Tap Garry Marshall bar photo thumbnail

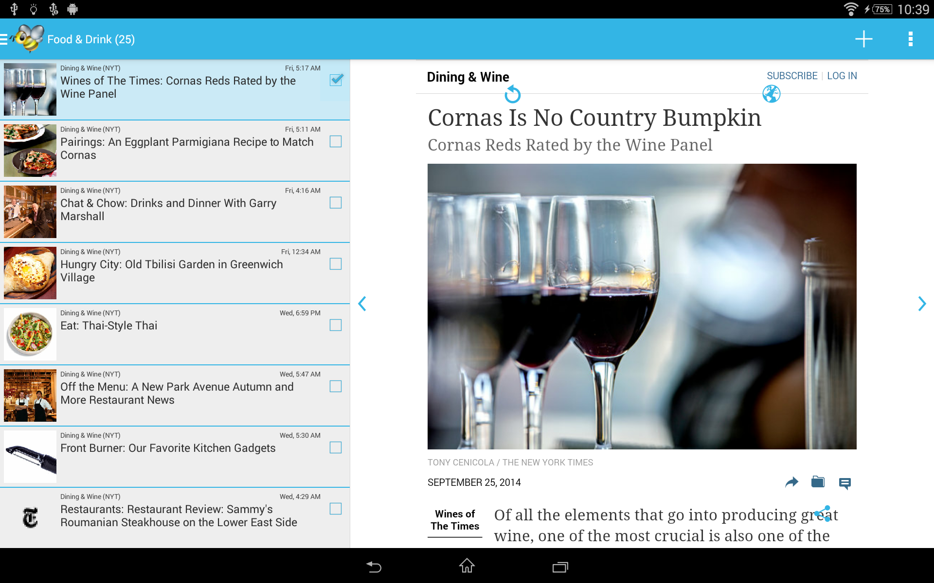point(30,212)
